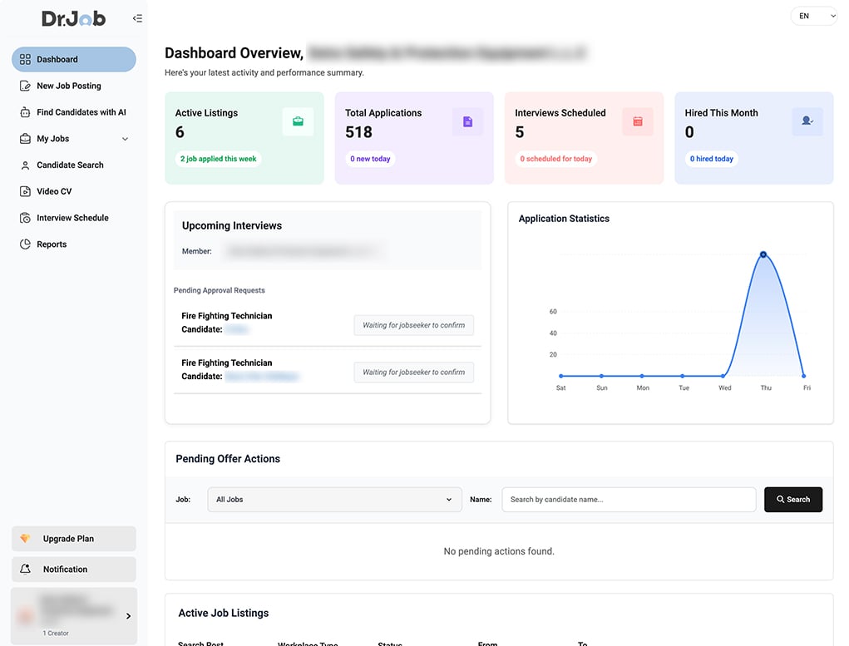Open the All Jobs filter dropdown
The width and height of the screenshot is (849, 646).
coord(334,500)
